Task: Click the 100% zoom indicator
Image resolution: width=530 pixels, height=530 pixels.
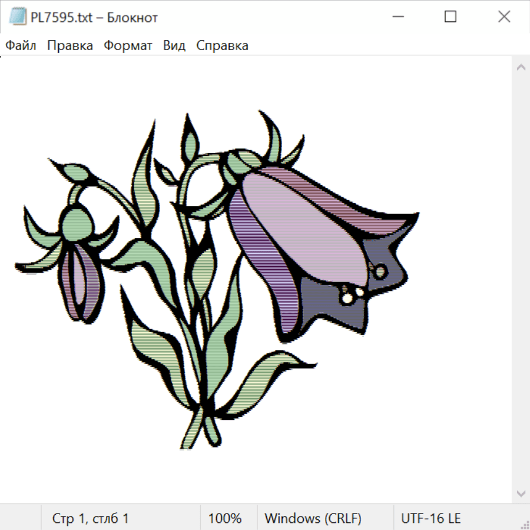Action: click(x=225, y=518)
